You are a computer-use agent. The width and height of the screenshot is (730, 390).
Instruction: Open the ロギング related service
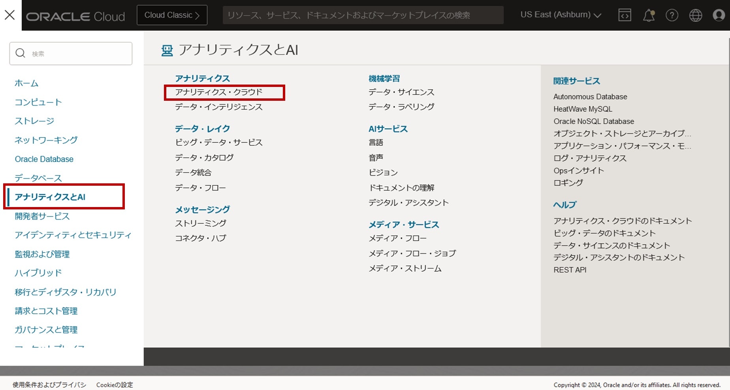pos(568,183)
